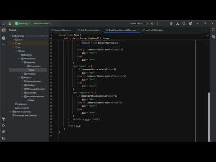The image size is (216, 162).
Task: Show more tool windows from left stripe
Action: tap(4, 44)
